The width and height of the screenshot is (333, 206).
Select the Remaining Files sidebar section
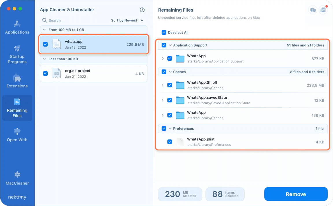tap(17, 108)
